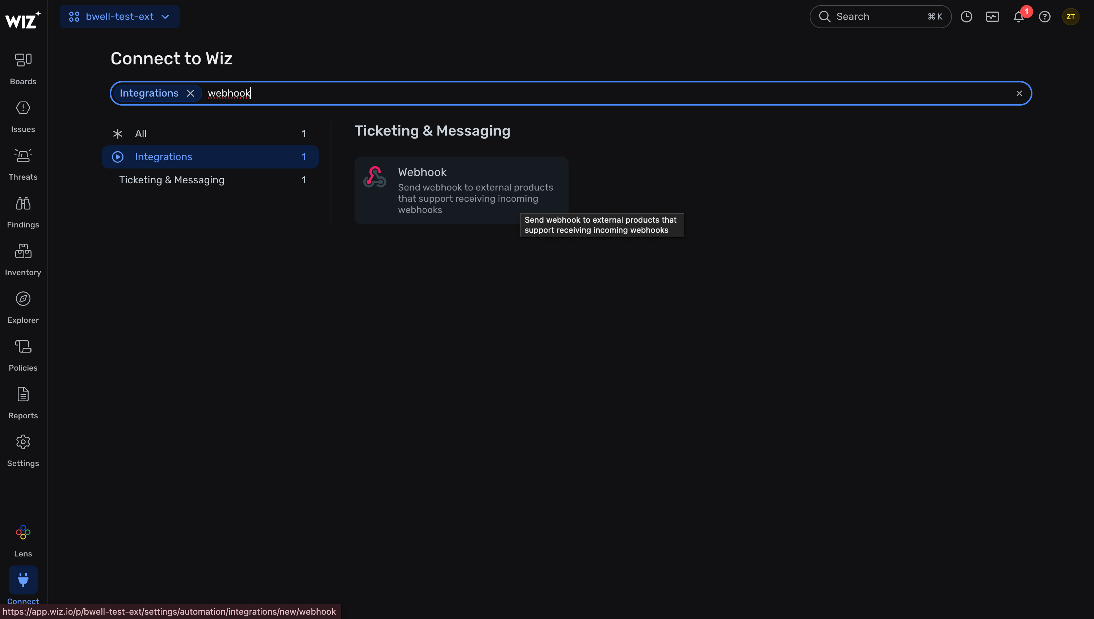
Task: Click the Integrations filter chip label
Action: (149, 93)
